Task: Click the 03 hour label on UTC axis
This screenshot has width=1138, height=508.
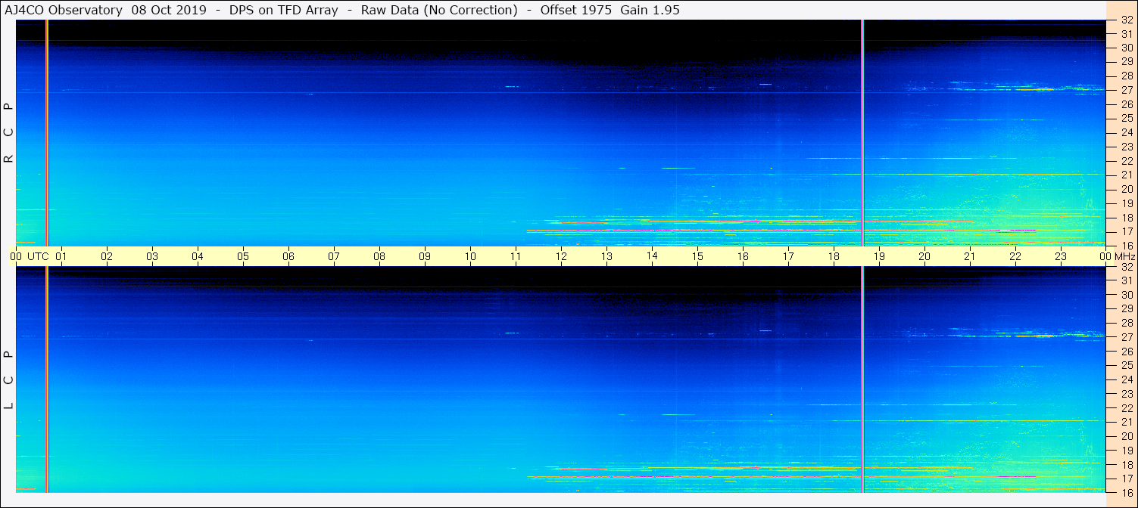Action: click(x=152, y=256)
